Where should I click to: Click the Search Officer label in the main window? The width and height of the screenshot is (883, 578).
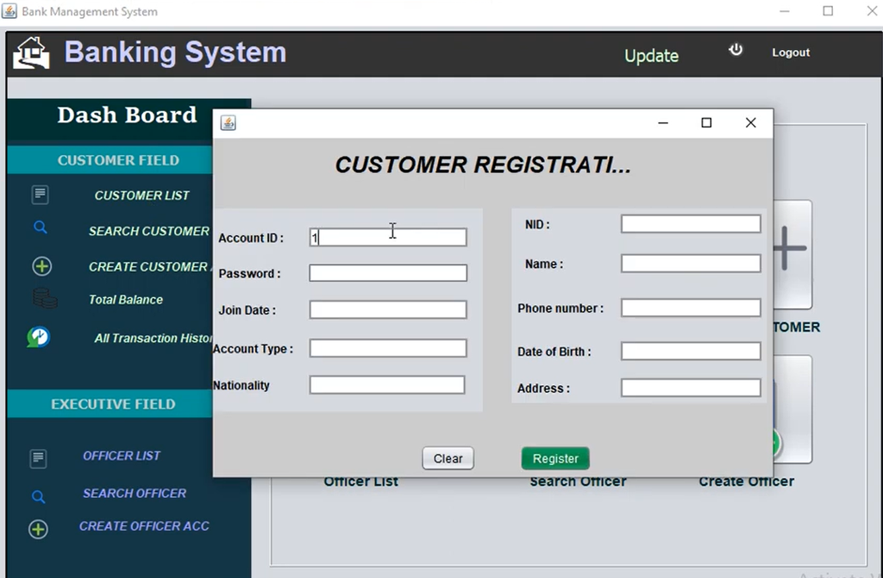click(x=579, y=482)
